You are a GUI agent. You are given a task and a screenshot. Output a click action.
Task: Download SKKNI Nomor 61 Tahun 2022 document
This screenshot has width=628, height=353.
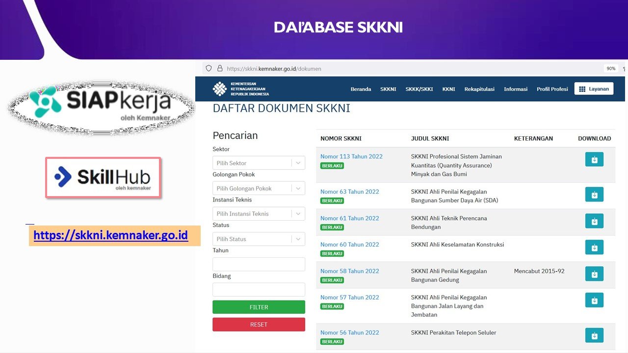[594, 221]
